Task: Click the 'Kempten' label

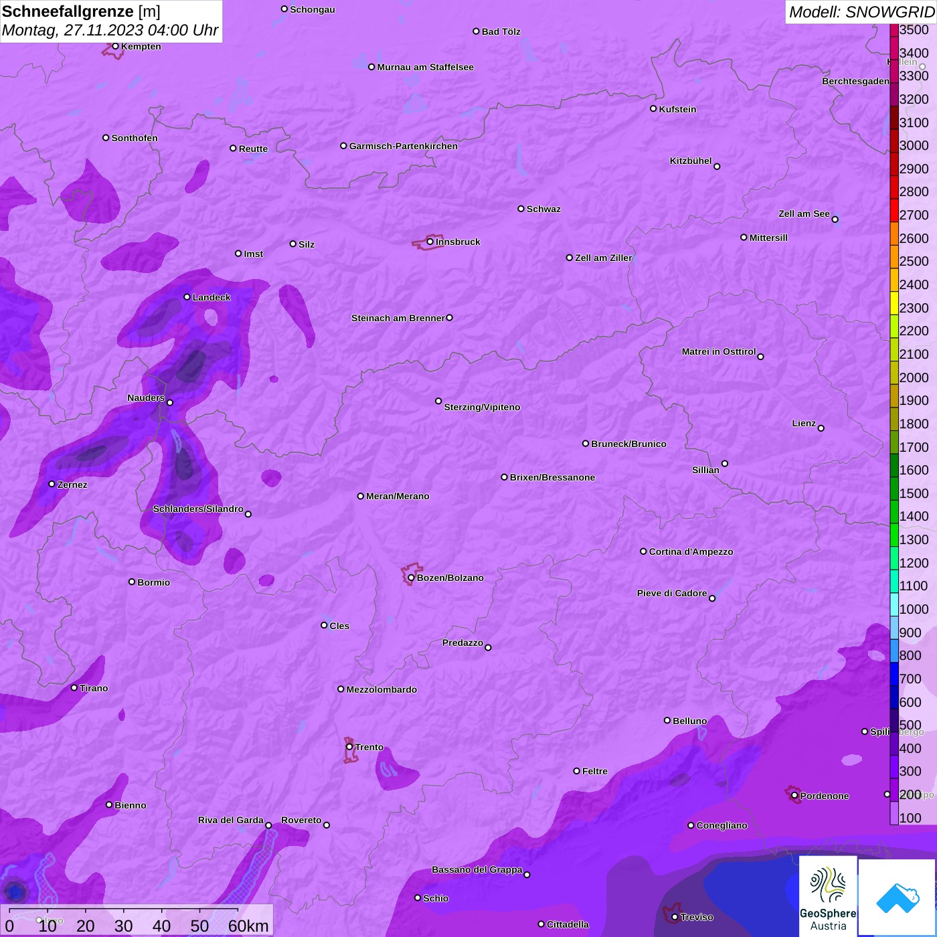Action: 141,46
